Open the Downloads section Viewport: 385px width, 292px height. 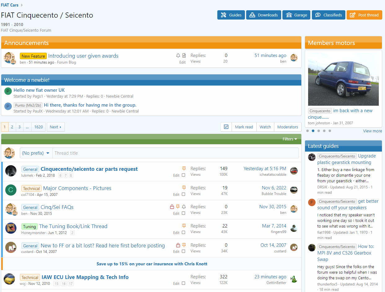tap(263, 15)
